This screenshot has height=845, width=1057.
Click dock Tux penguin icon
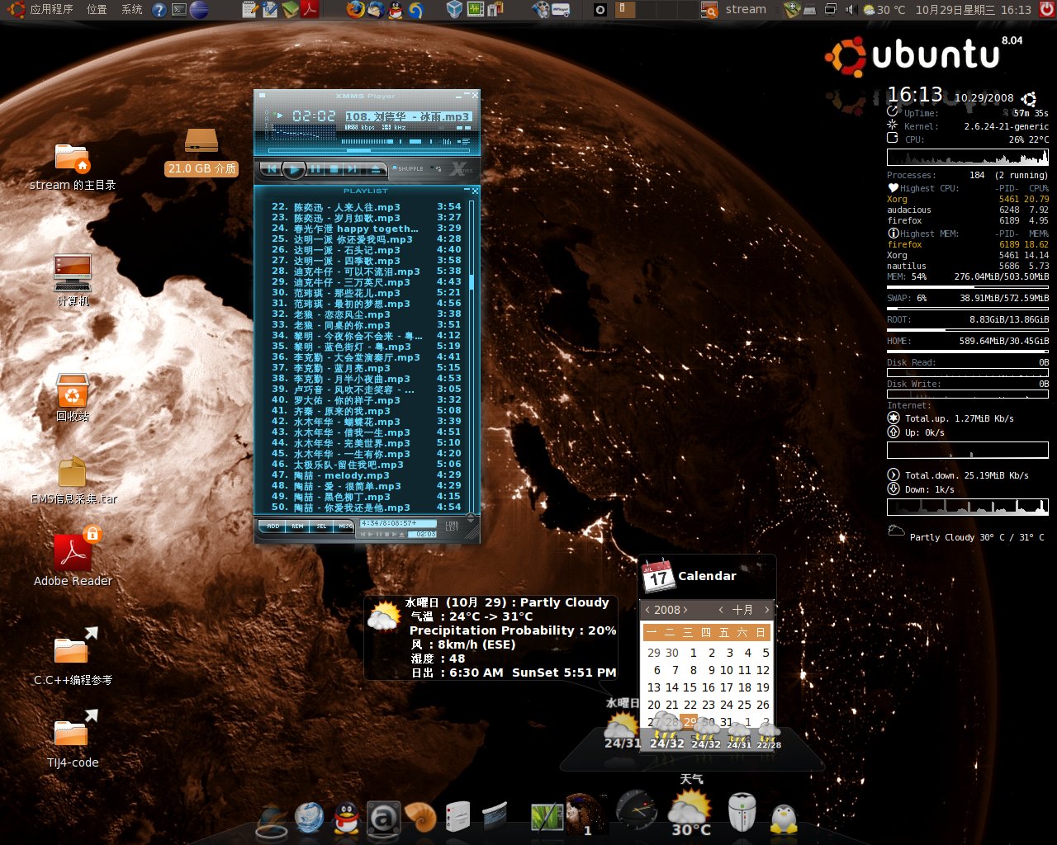coord(783,818)
